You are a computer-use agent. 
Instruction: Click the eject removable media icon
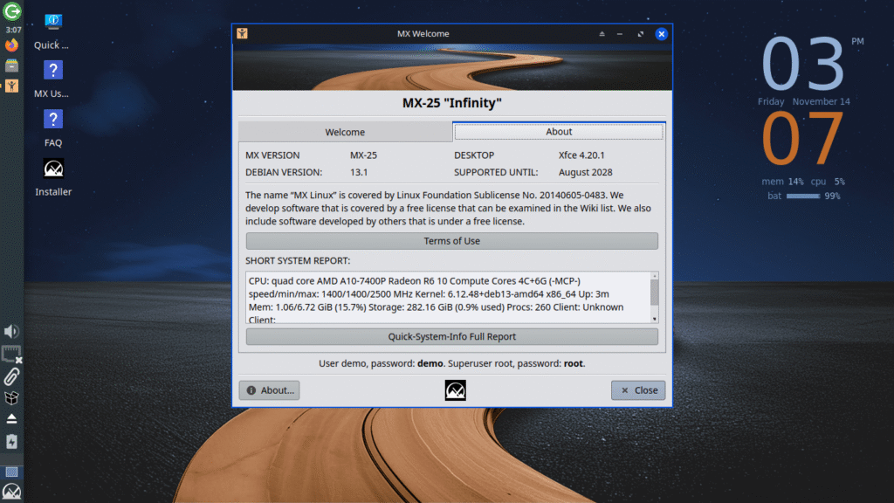coord(11,419)
